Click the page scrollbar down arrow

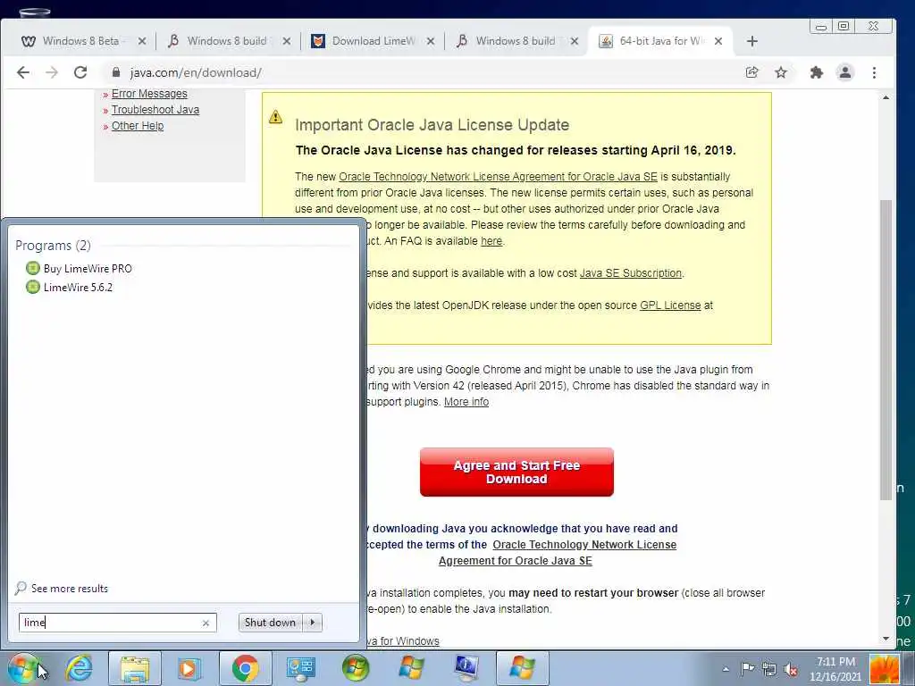tap(886, 639)
